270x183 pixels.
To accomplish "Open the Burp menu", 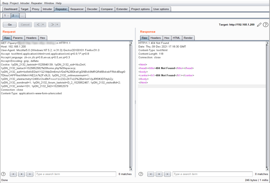I will tap(5, 3).
